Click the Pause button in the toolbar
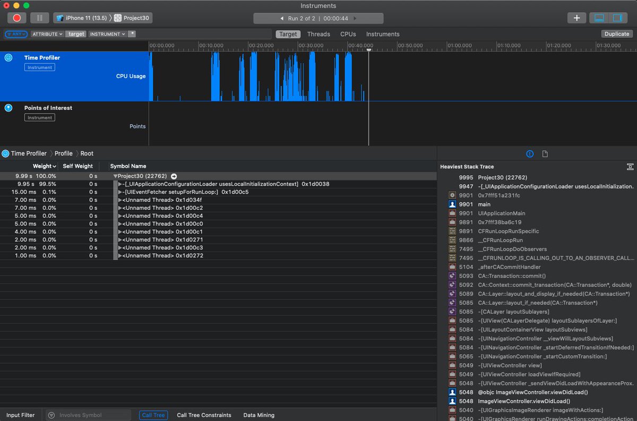 pos(39,18)
